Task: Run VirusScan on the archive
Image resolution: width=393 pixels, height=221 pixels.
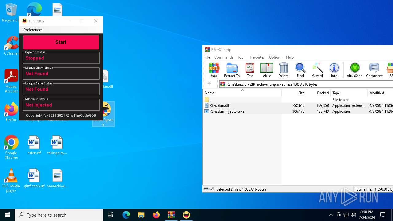Action: click(x=355, y=70)
